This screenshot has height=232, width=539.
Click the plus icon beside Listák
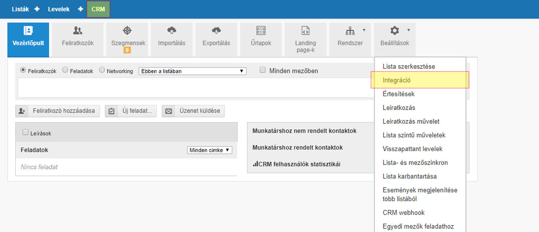[37, 9]
